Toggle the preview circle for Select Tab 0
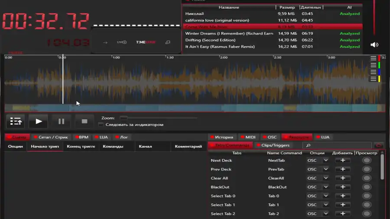390x219 pixels. click(x=367, y=196)
